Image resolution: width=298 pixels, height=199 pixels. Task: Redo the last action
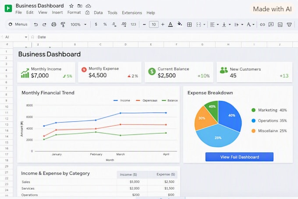coord(44,24)
